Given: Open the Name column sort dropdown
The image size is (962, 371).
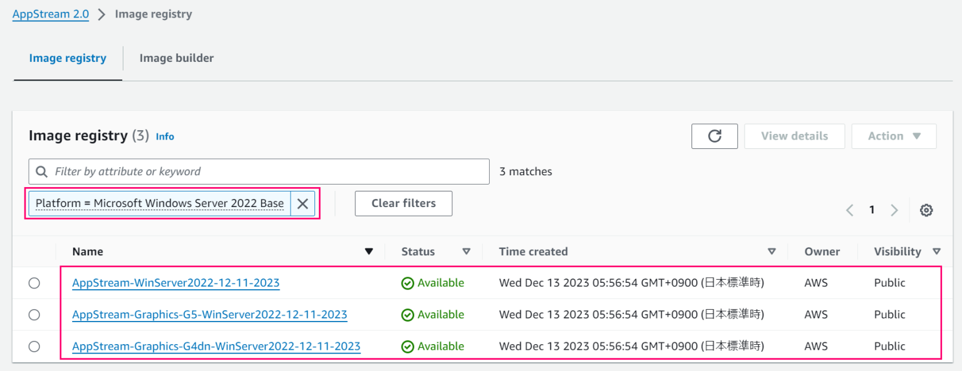Looking at the screenshot, I should tap(369, 251).
